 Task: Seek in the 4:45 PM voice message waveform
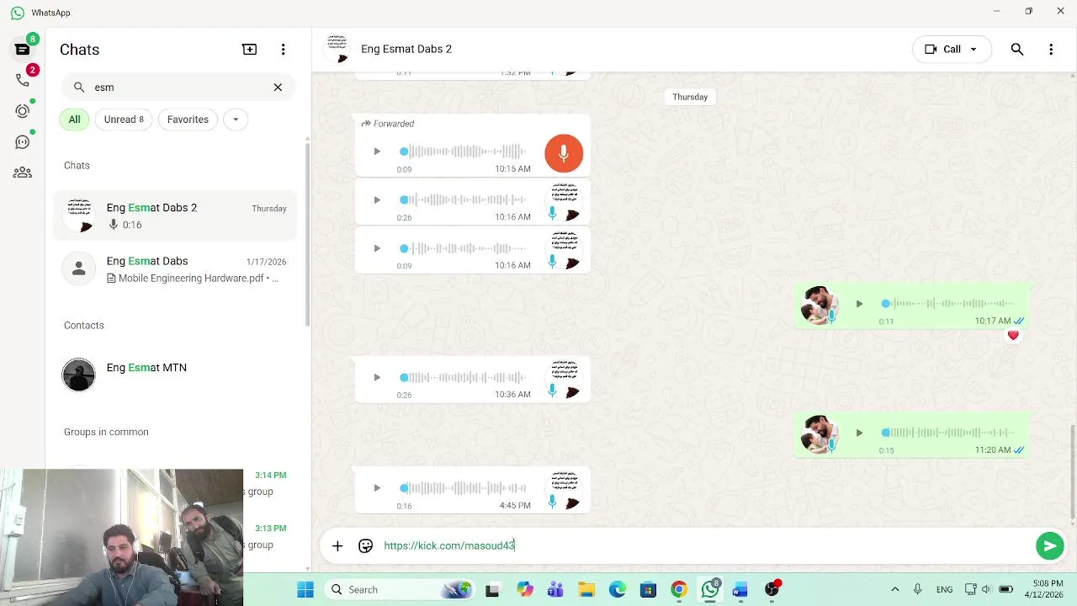click(464, 488)
